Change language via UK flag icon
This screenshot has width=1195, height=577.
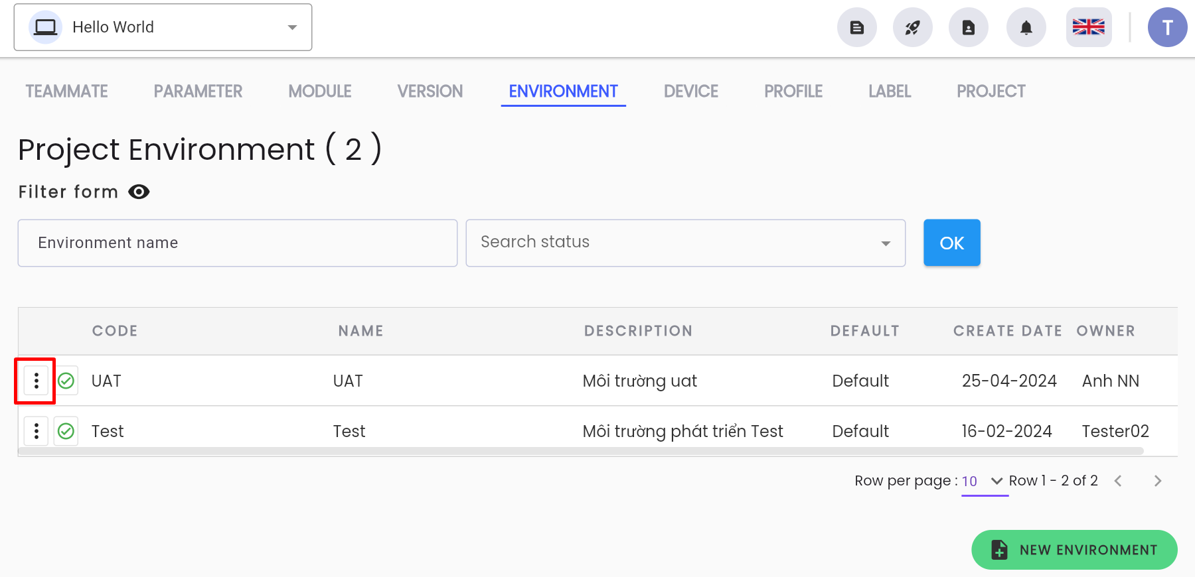(1089, 27)
